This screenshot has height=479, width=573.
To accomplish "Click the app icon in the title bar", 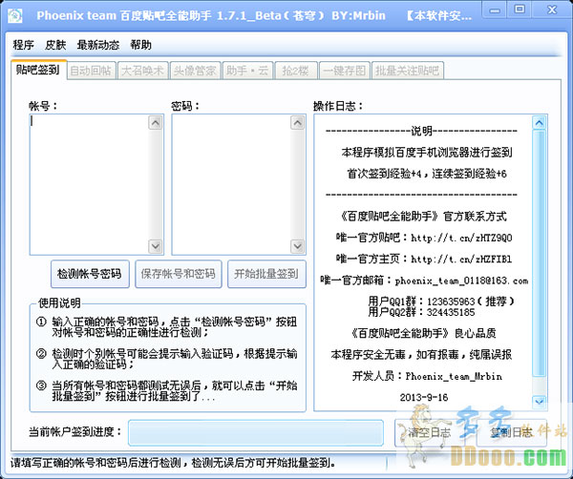I will [x=15, y=15].
